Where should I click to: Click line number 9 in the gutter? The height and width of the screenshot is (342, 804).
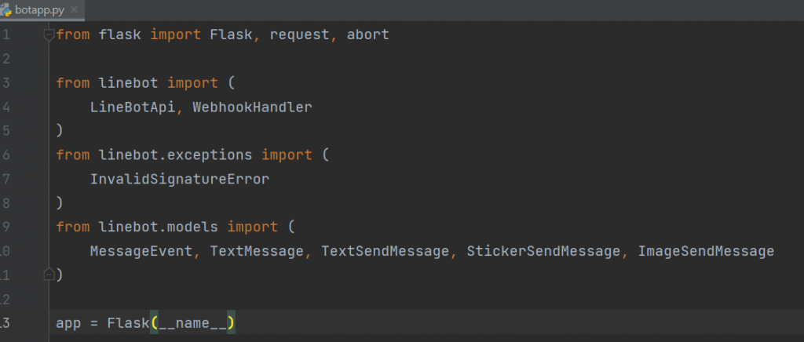tap(6, 227)
